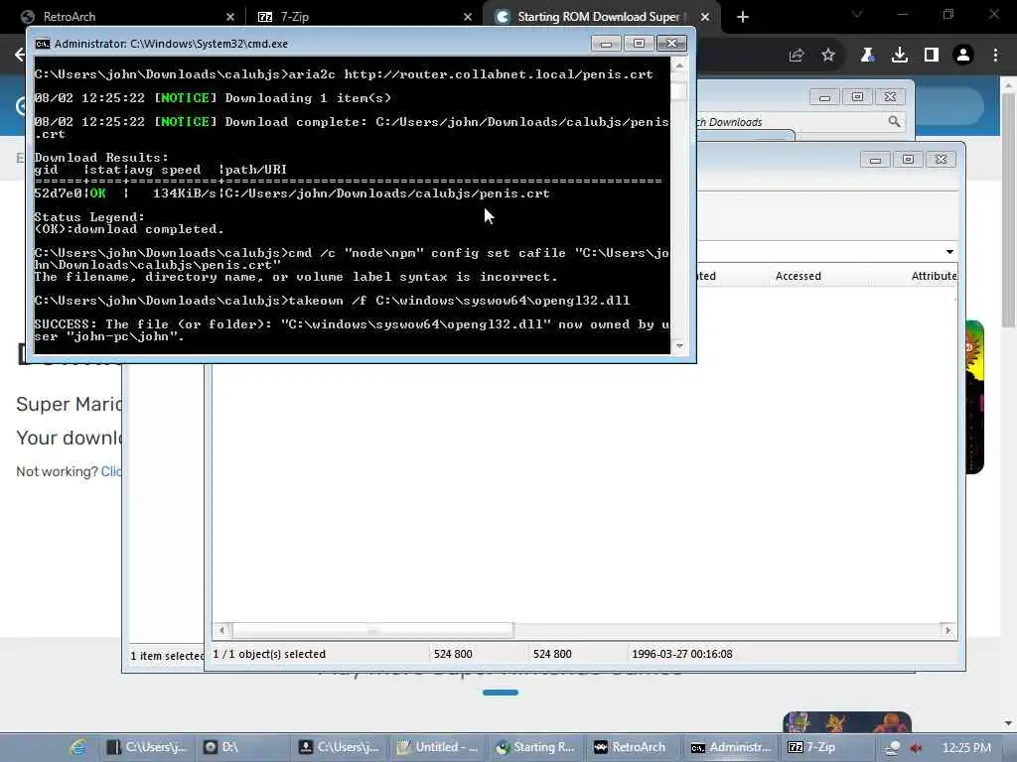Screen dimensions: 1017x762
Task: Expand the 7-Zip address bar dropdown
Action: (949, 251)
